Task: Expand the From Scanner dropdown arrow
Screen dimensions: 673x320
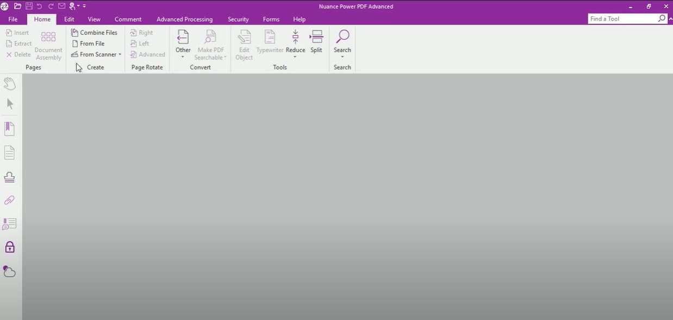Action: pos(120,54)
